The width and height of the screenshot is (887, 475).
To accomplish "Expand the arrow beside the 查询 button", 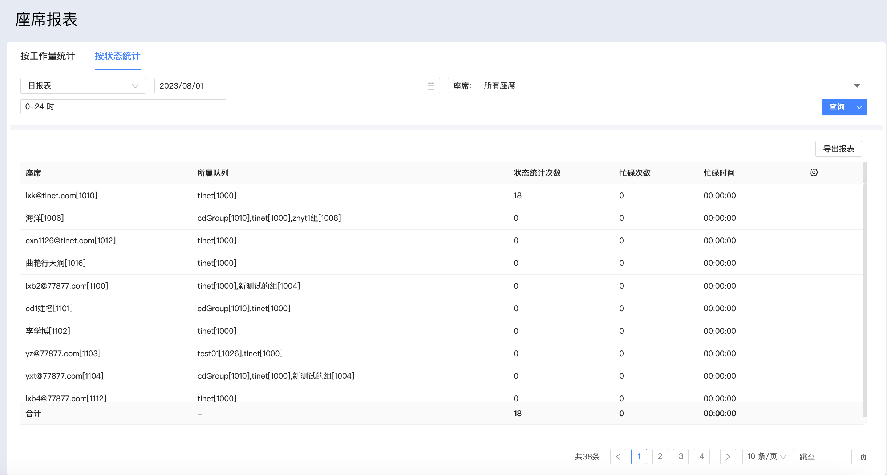I will 859,107.
